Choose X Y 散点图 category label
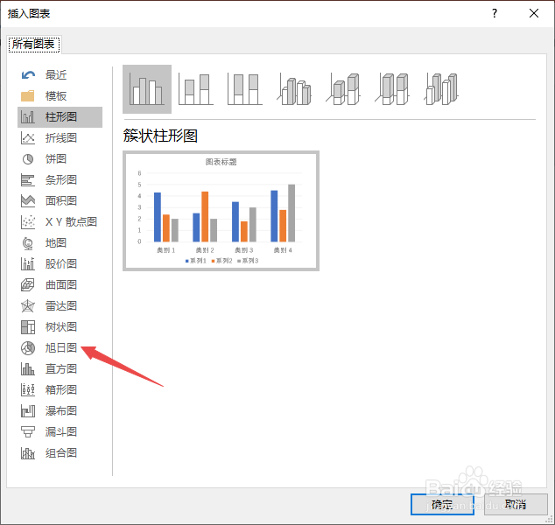The height and width of the screenshot is (525, 555). click(x=71, y=222)
